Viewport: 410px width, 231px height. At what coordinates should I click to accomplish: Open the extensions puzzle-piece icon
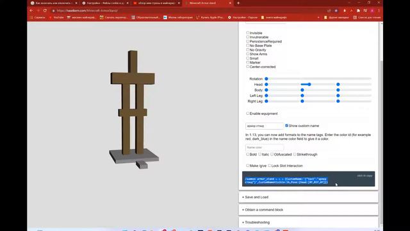click(x=358, y=11)
